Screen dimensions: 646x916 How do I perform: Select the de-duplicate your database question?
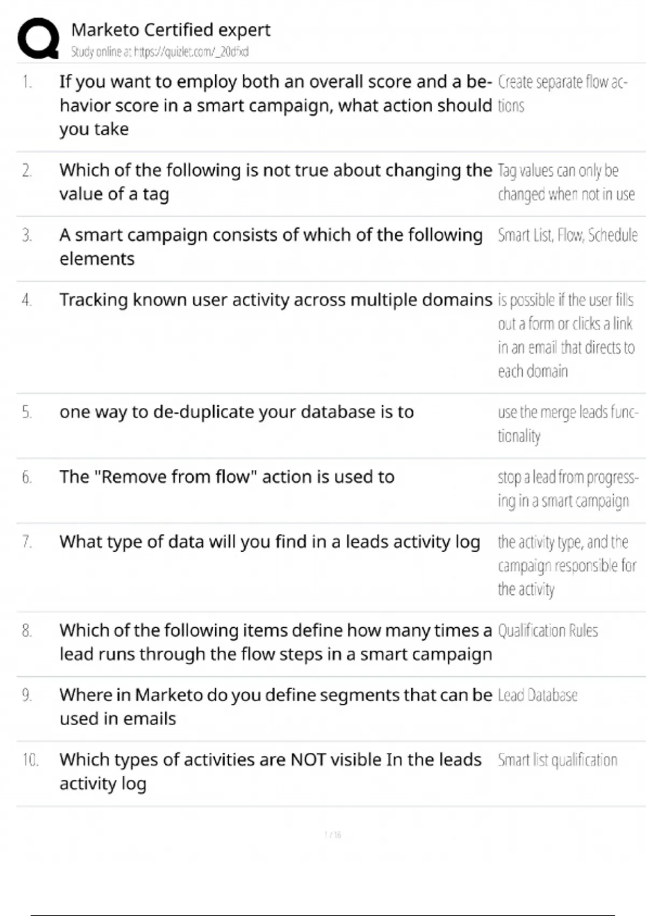coord(236,412)
